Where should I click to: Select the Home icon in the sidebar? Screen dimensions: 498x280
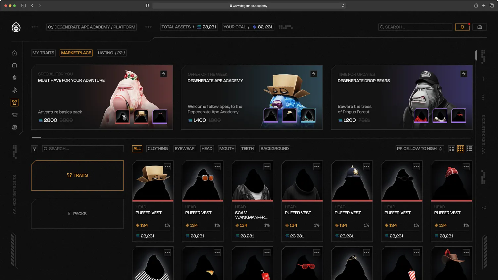click(x=15, y=53)
